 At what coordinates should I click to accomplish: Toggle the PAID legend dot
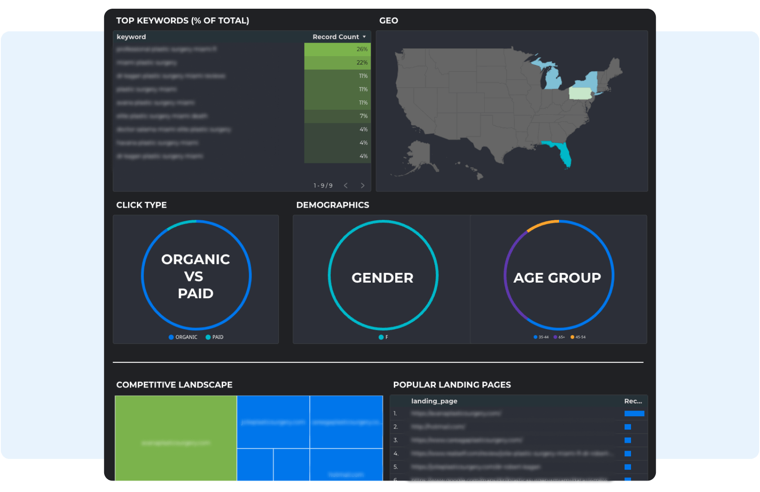click(208, 337)
